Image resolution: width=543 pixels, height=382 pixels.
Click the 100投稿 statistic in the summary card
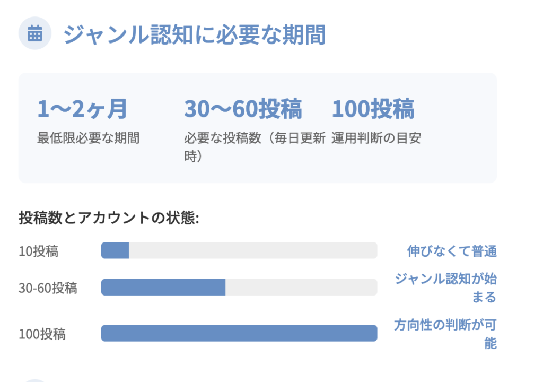tap(373, 109)
